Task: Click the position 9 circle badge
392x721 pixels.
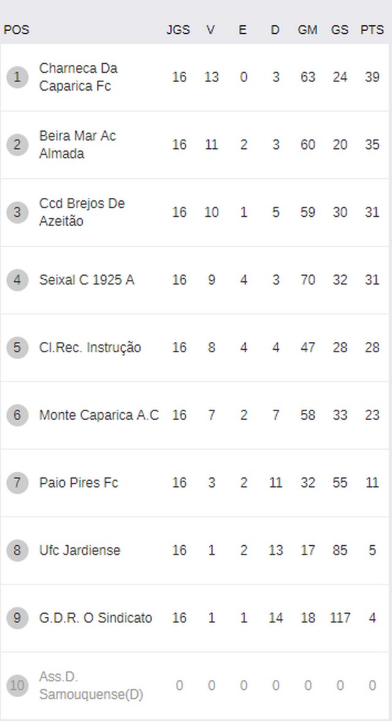Action: coord(18,618)
